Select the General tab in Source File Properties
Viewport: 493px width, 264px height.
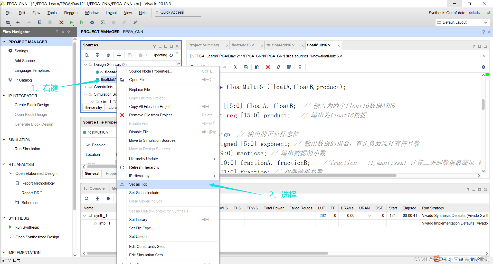pyautogui.click(x=92, y=174)
